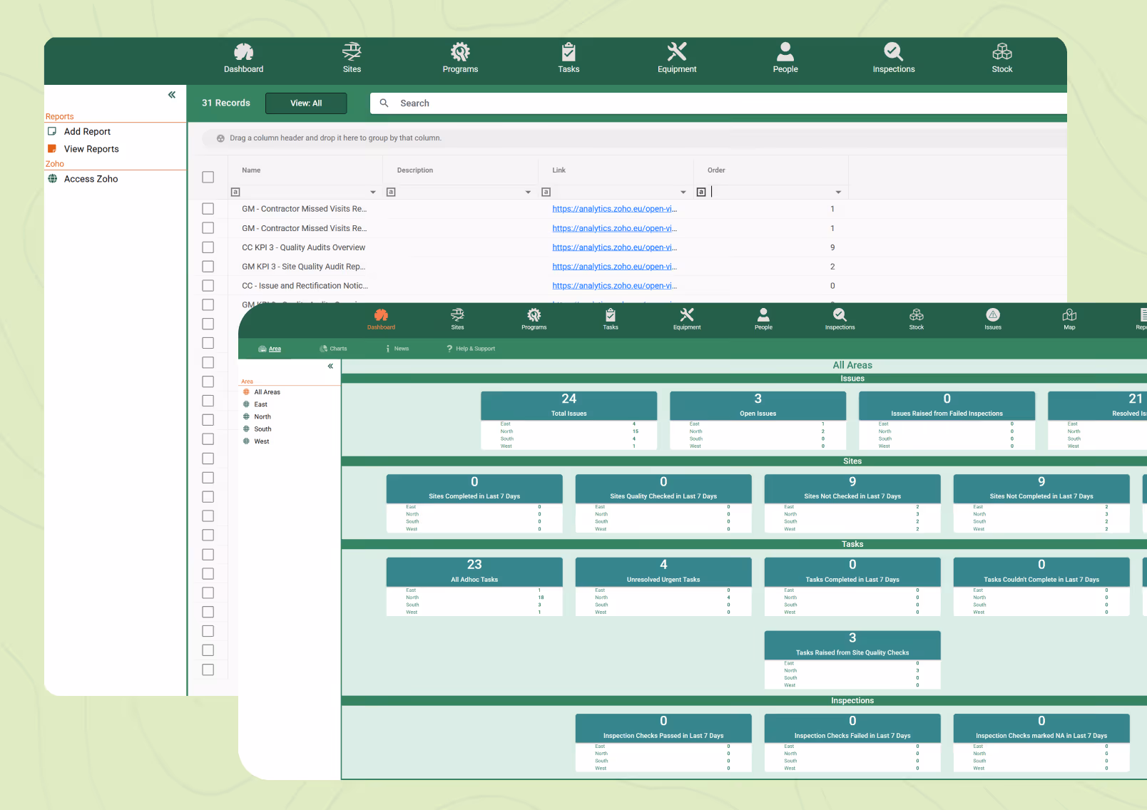Open Stock in the back window navbar
The height and width of the screenshot is (810, 1147).
[x=1002, y=58]
